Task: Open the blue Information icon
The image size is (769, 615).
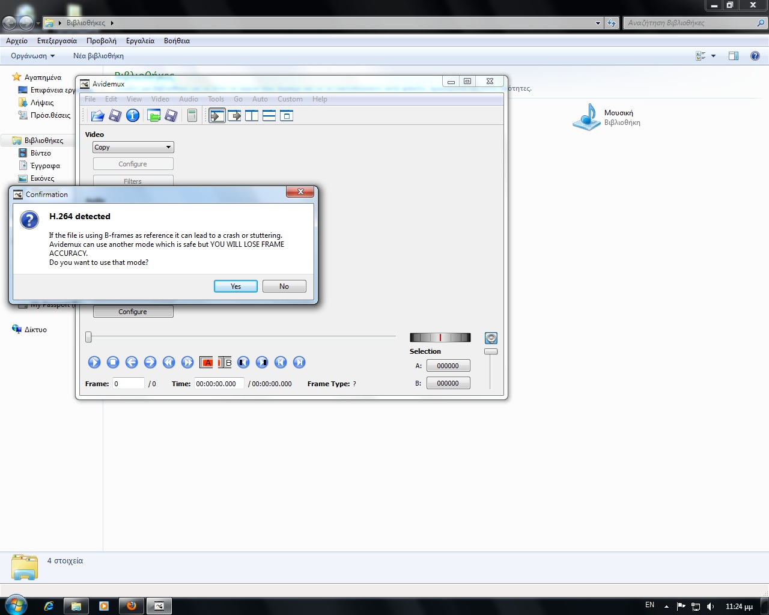Action: [133, 115]
